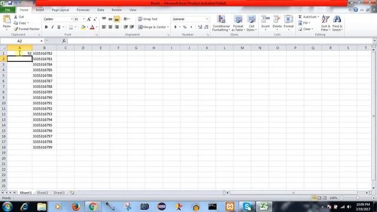The width and height of the screenshot is (377, 212).
Task: Toggle the highlighted Bottom Align button
Action: [117, 19]
